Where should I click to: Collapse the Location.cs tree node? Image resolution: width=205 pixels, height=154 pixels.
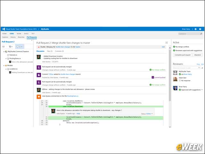(6, 69)
